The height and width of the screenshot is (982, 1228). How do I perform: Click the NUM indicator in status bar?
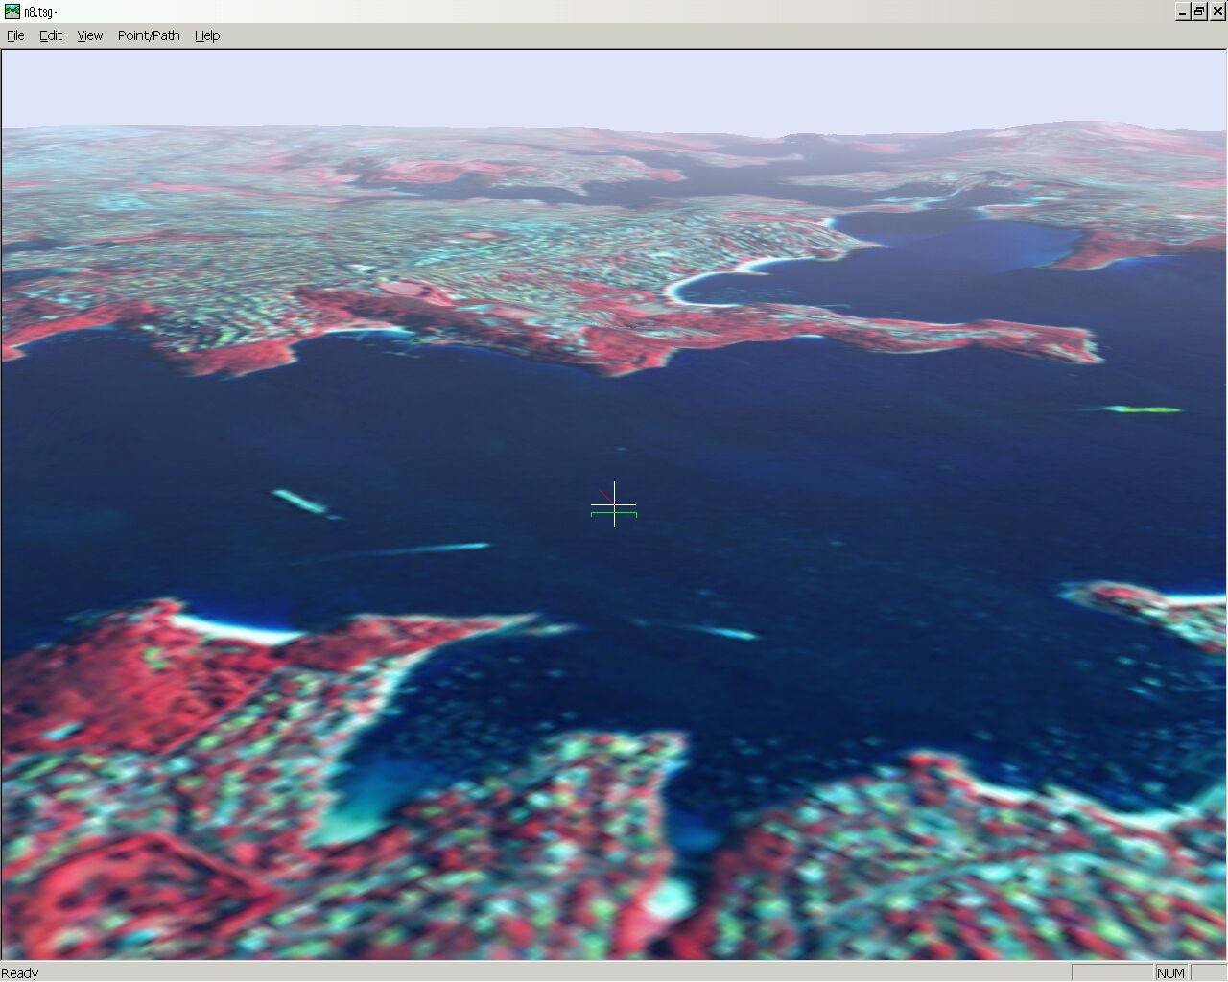pos(1170,973)
